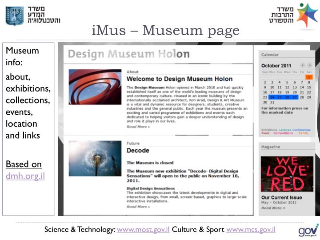Click the About section label
The height and width of the screenshot is (240, 320).
point(132,72)
